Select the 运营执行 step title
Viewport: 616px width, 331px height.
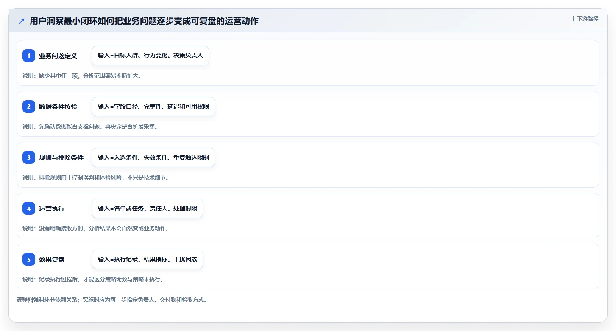(52, 208)
